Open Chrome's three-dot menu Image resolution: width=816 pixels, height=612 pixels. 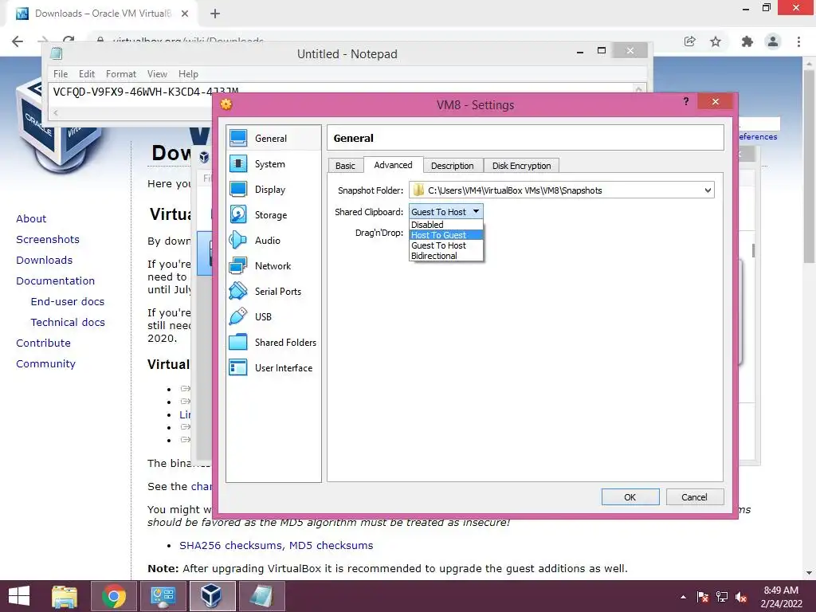coord(798,41)
